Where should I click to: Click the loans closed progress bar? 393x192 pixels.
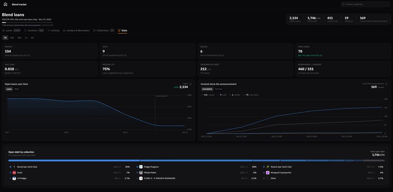coord(28,23)
